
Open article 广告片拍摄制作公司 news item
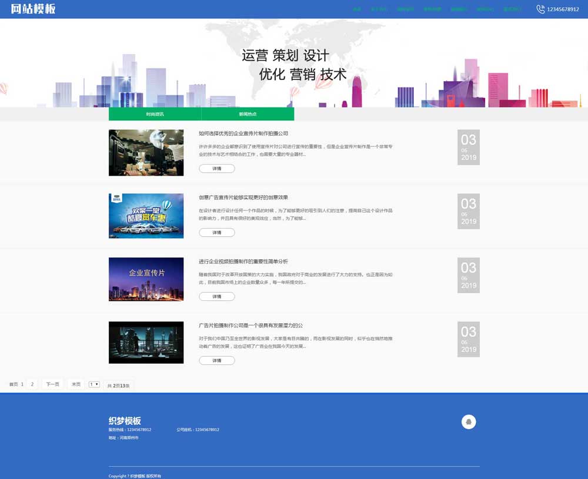[249, 324]
